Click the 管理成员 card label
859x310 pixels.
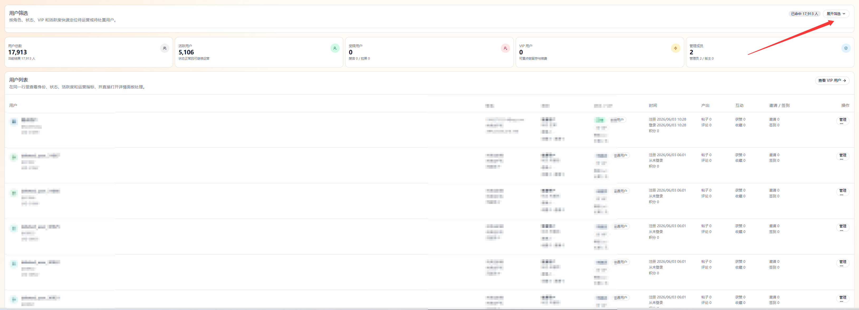tap(696, 46)
